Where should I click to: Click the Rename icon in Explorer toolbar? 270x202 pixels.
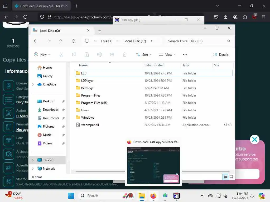coord(99,55)
